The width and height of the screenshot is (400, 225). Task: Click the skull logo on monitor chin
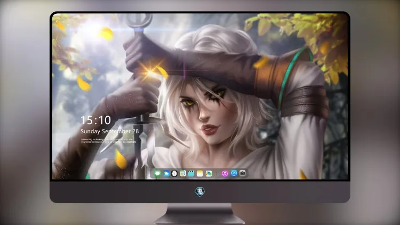click(200, 191)
